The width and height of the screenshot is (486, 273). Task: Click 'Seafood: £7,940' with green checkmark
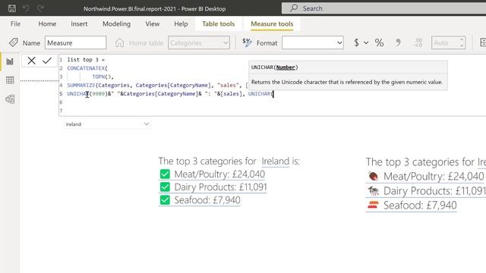[x=207, y=200]
